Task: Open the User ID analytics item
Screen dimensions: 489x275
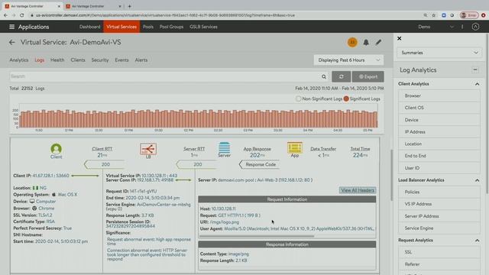Action: click(439, 168)
